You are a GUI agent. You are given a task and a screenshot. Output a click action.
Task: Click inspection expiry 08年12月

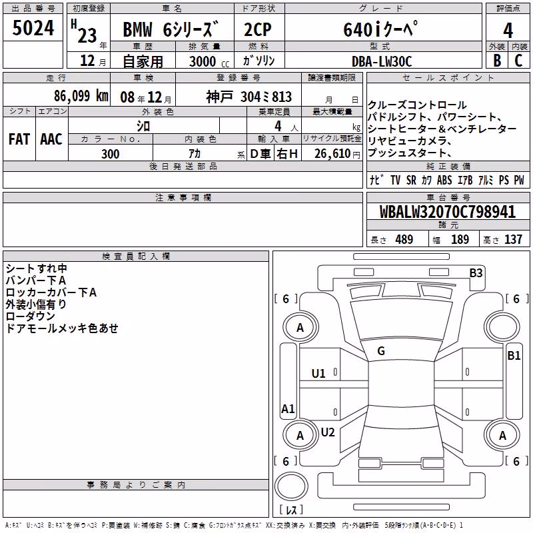146,97
